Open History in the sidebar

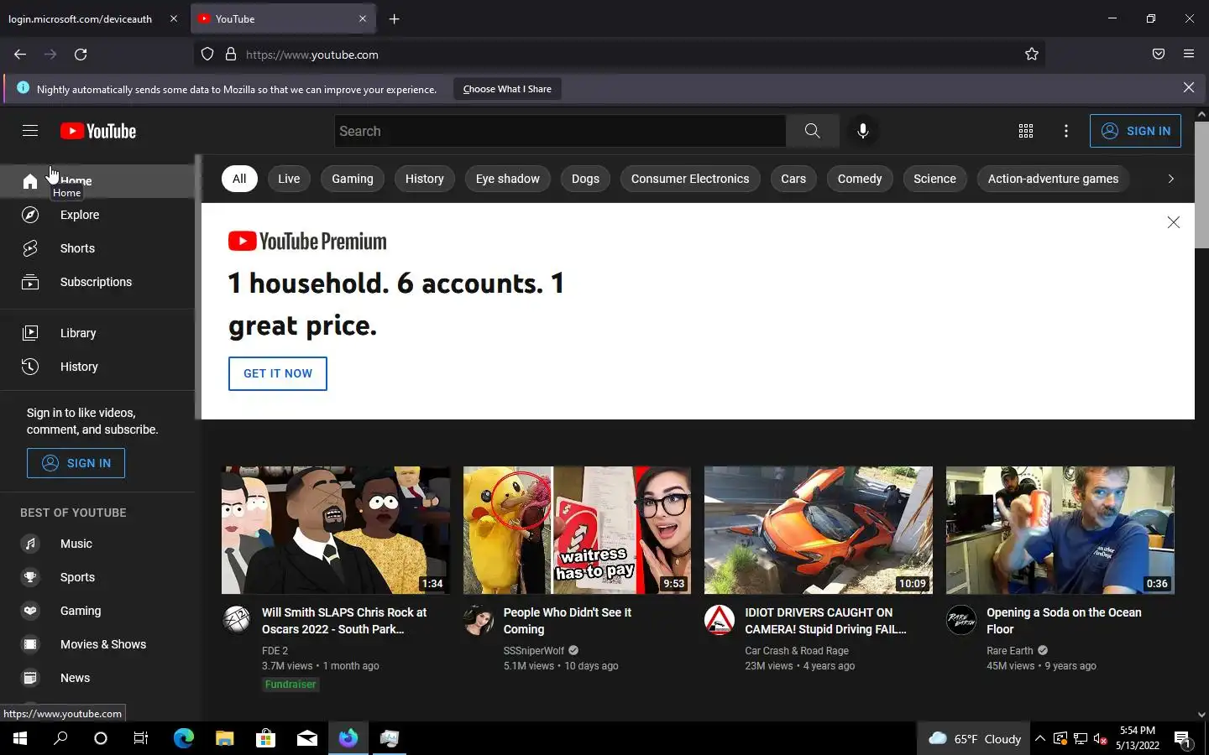97,367
